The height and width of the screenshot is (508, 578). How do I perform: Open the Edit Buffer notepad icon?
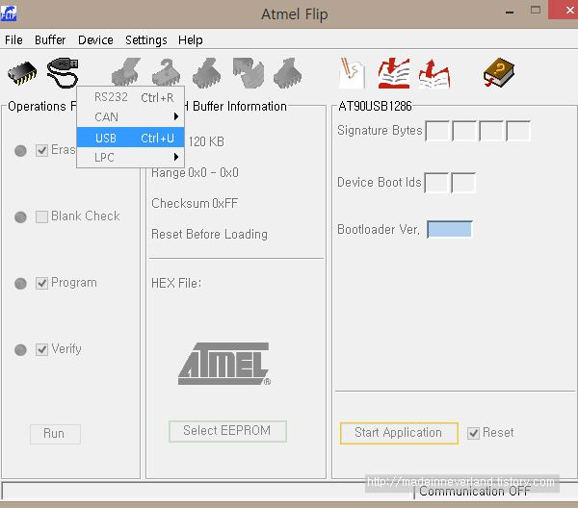[352, 72]
